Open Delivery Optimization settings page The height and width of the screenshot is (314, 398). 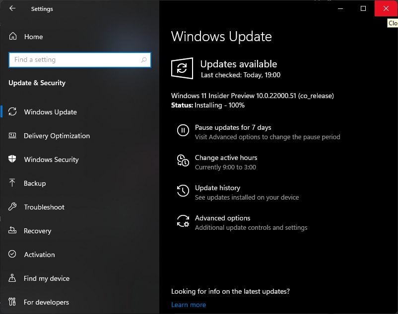[x=57, y=136]
